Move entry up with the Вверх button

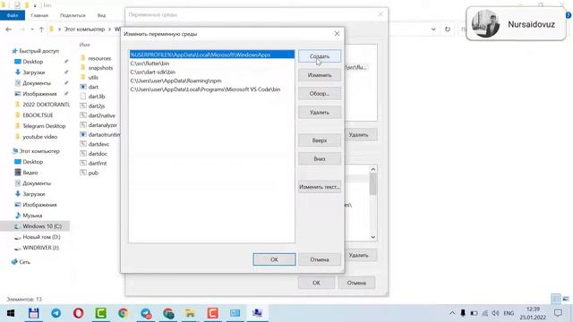[x=320, y=140]
